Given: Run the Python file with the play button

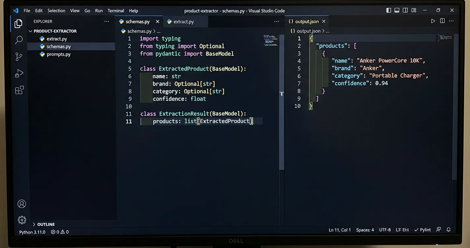Looking at the screenshot, I should tap(433, 21).
